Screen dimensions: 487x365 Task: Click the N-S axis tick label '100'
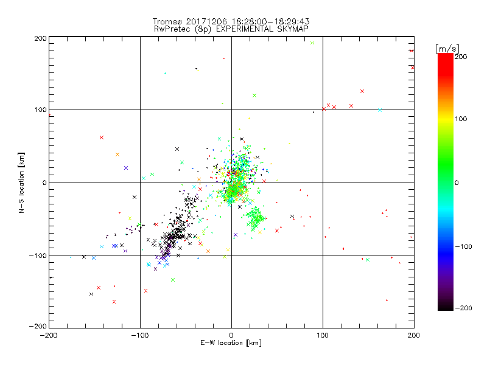pyautogui.click(x=40, y=110)
